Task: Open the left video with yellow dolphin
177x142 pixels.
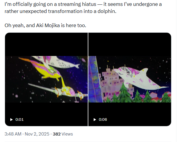Action: [x=46, y=79]
